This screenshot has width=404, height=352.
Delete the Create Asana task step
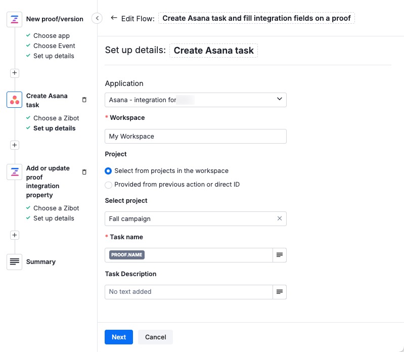pos(84,100)
